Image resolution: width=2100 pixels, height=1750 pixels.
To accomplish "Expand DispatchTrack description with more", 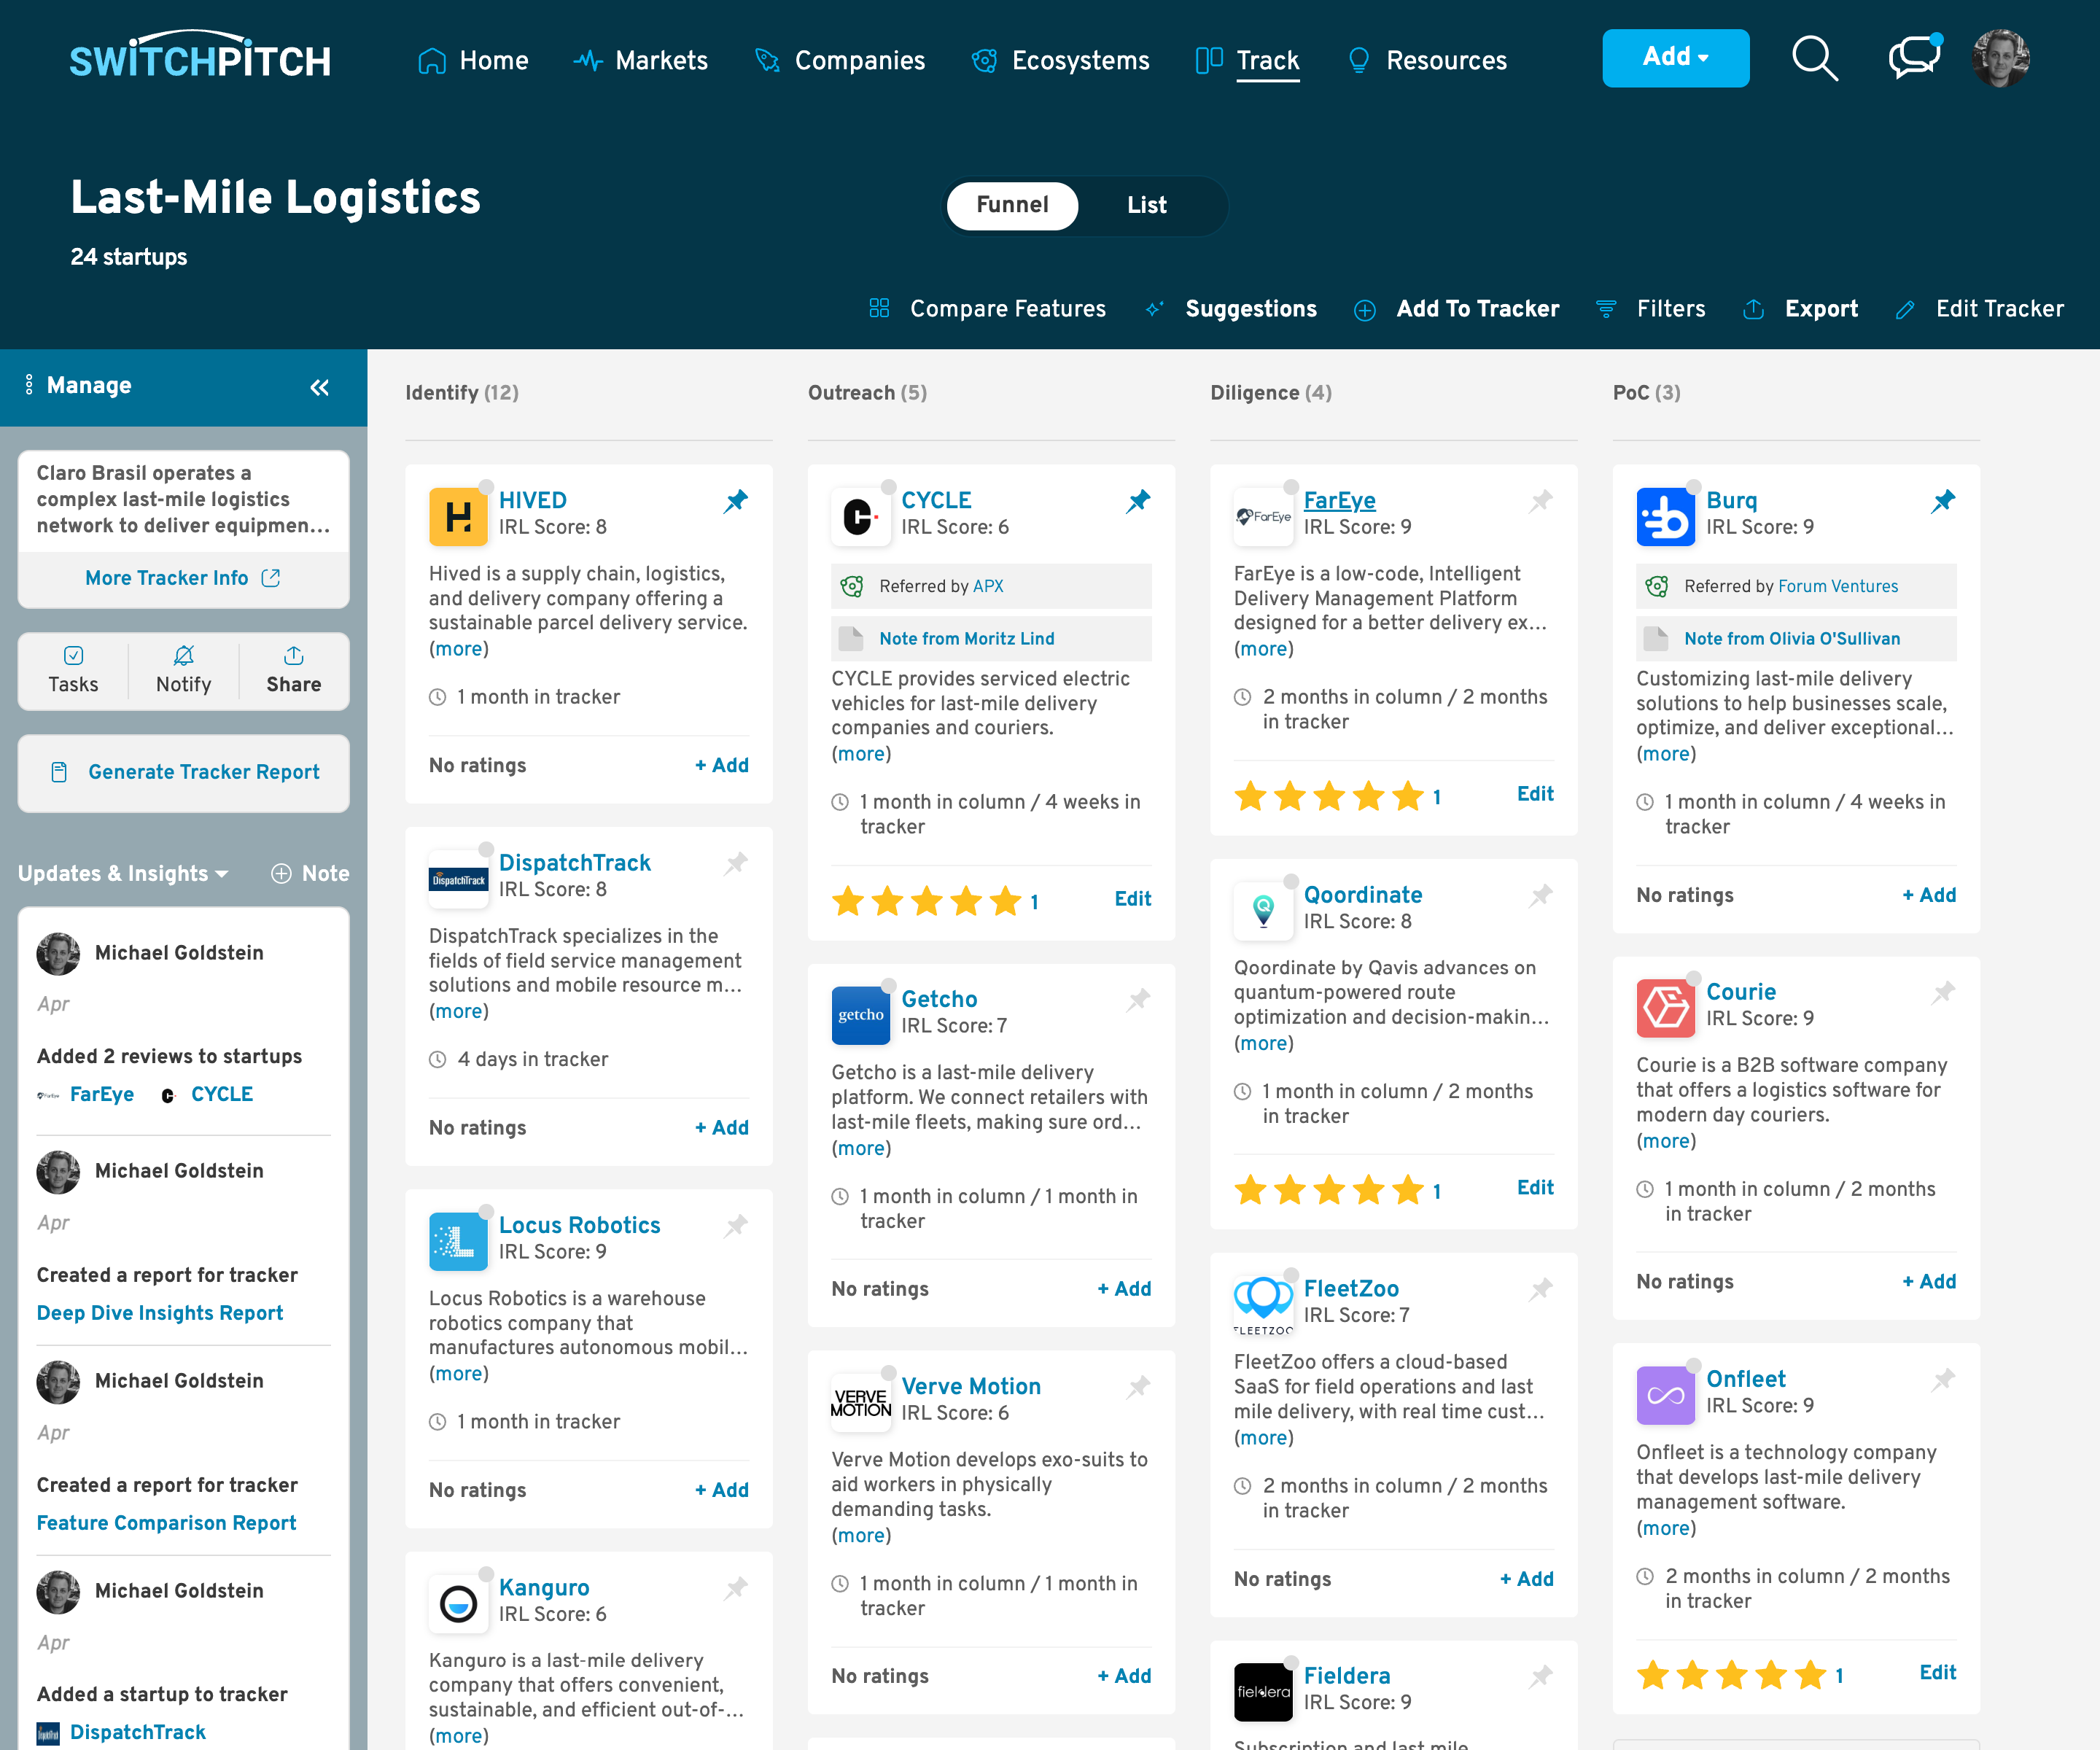I will [459, 1011].
